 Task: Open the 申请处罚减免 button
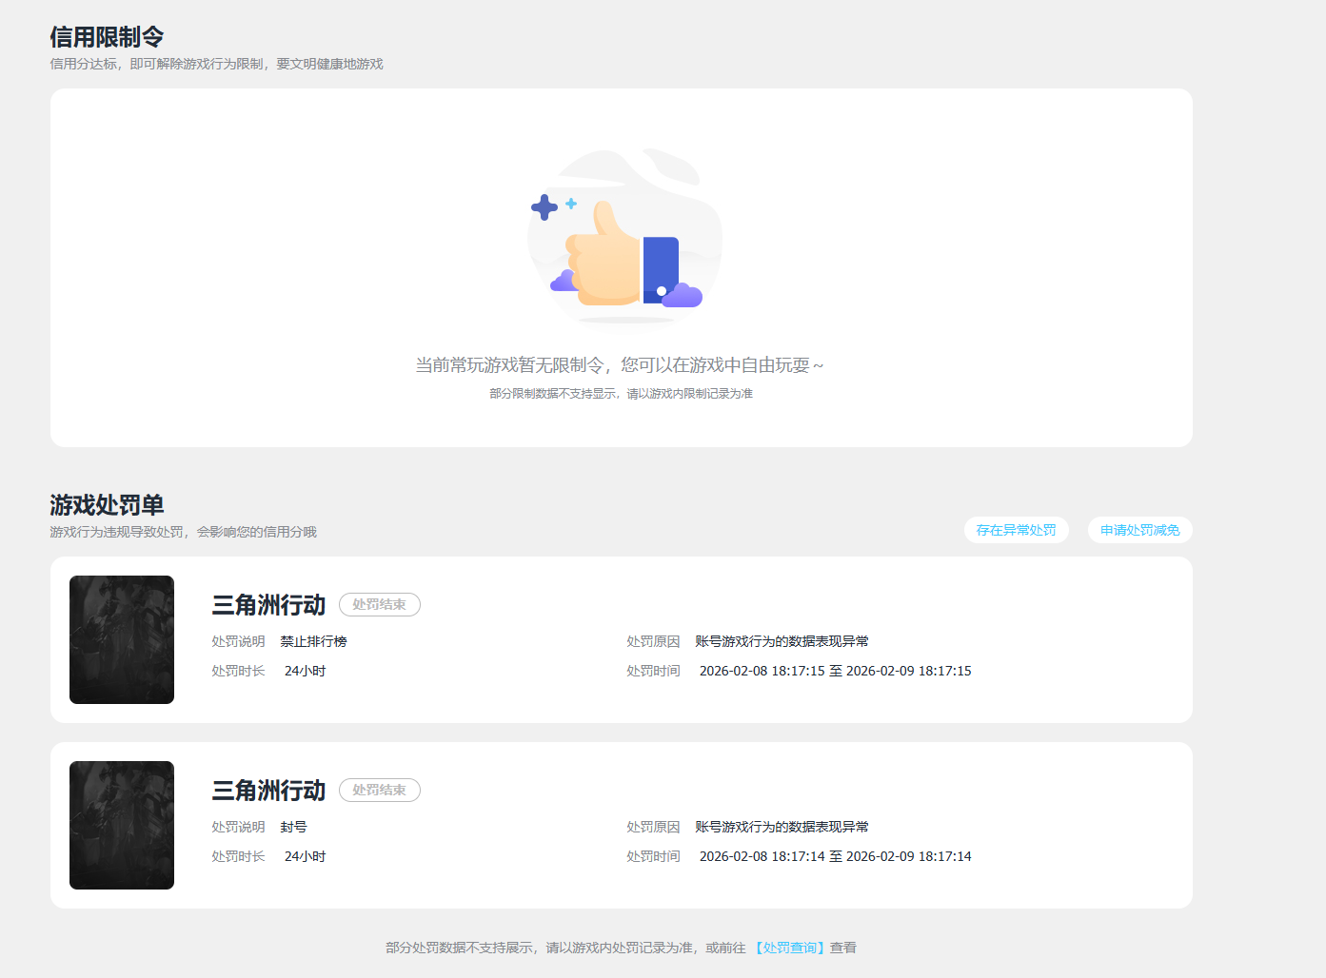coord(1139,530)
